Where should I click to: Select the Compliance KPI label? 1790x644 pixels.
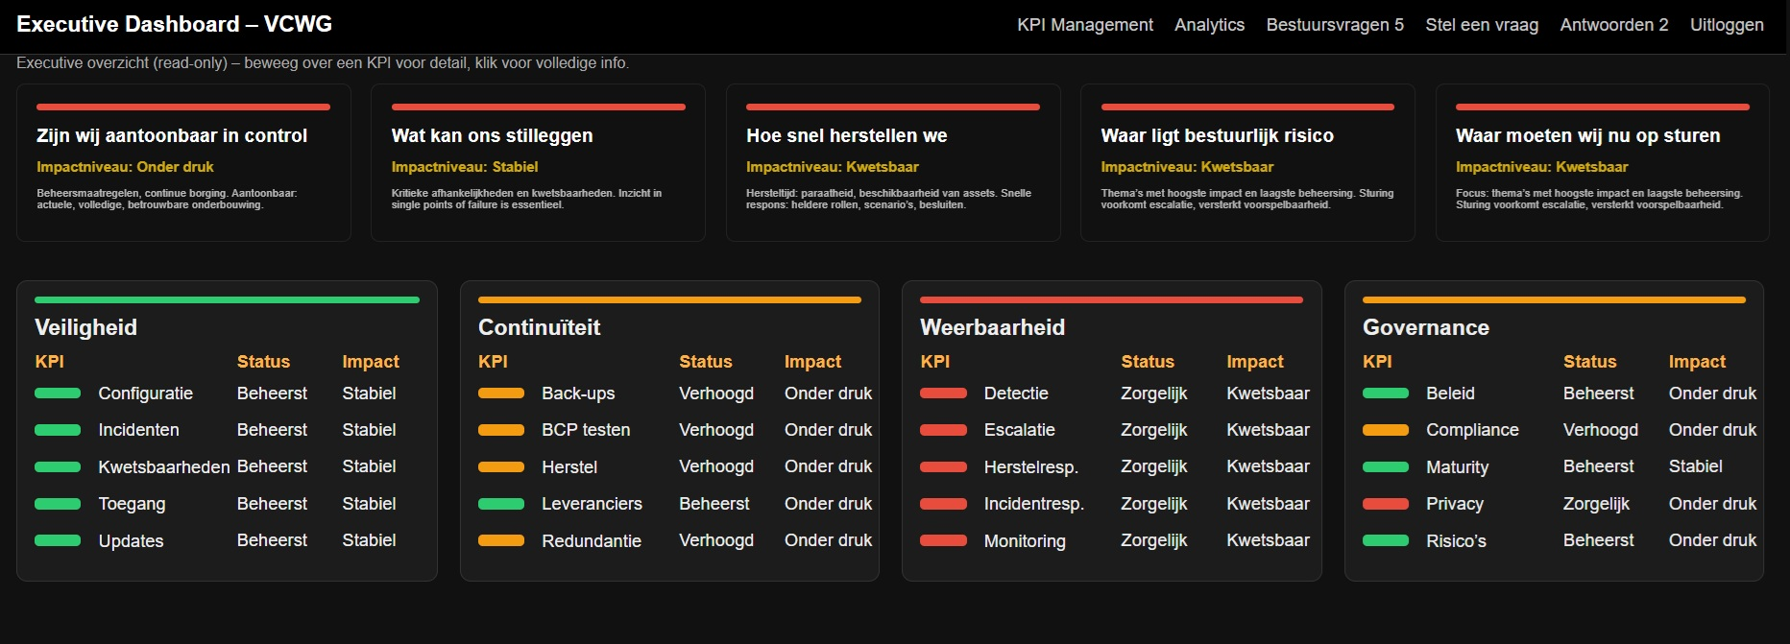tap(1472, 430)
